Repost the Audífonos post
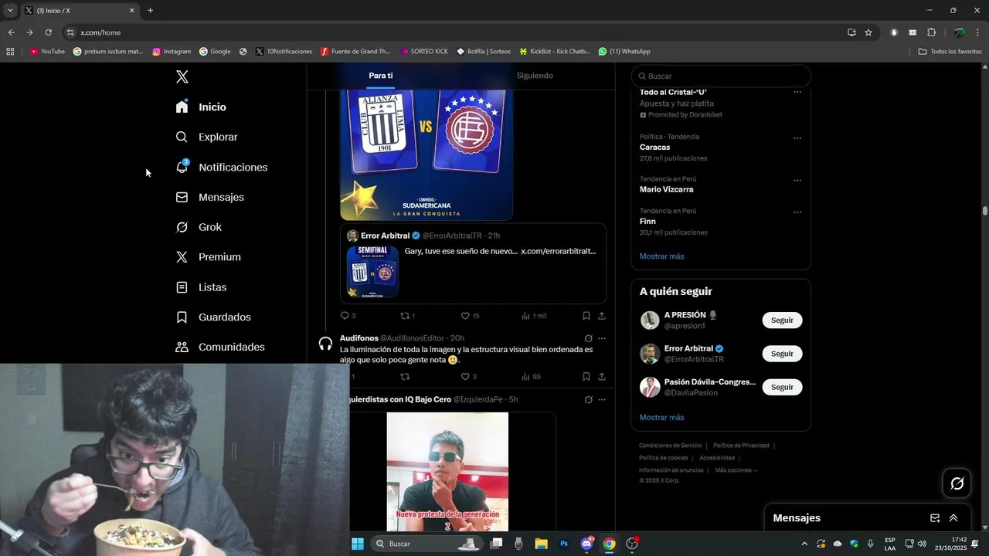 [405, 377]
